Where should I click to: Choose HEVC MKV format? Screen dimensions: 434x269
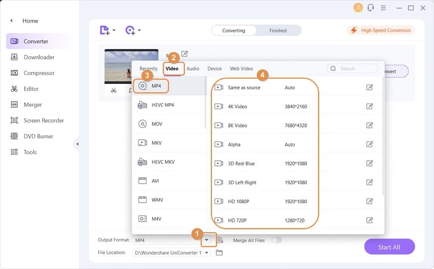click(168, 162)
